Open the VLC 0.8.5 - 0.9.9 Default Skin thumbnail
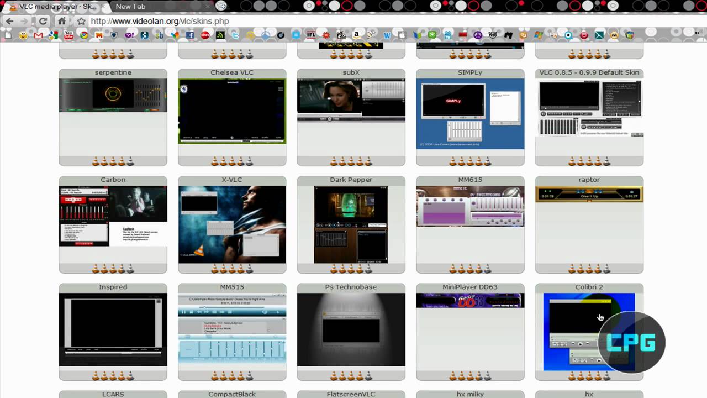Viewport: 707px width, 398px height. point(589,107)
